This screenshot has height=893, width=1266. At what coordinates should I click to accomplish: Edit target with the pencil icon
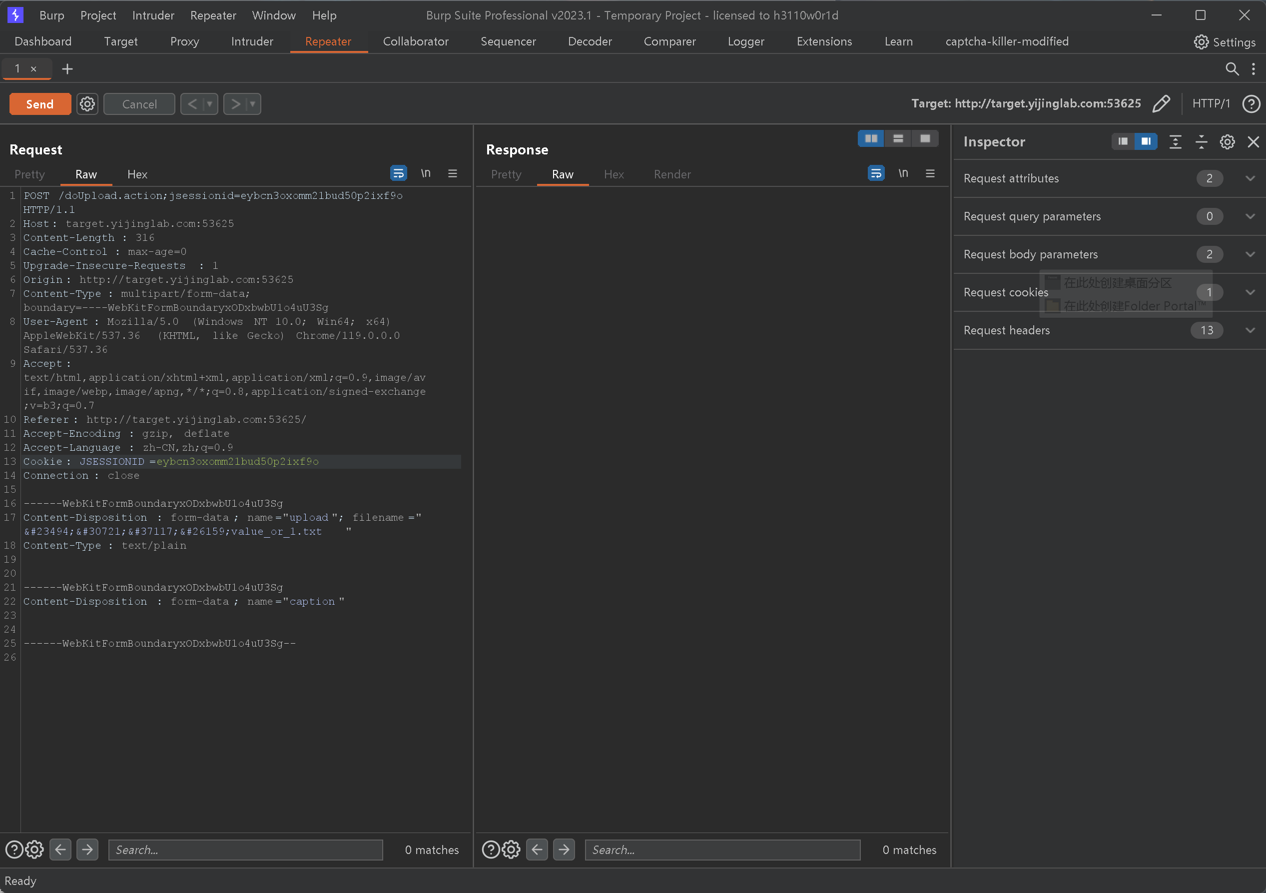[1161, 104]
